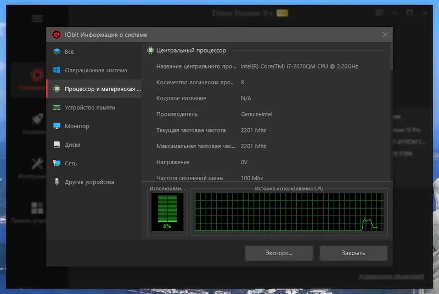Click the IObit logo icon in dialog title
This screenshot has height=294, width=439.
[x=57, y=34]
